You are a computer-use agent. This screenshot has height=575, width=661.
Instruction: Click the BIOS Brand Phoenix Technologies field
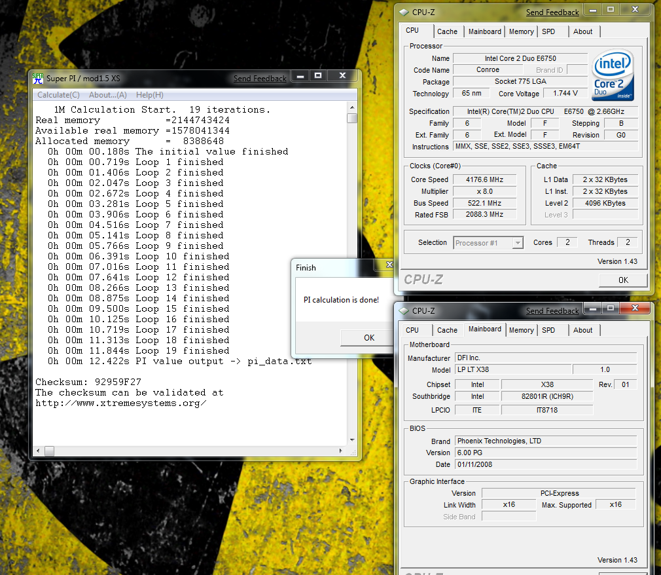point(546,441)
